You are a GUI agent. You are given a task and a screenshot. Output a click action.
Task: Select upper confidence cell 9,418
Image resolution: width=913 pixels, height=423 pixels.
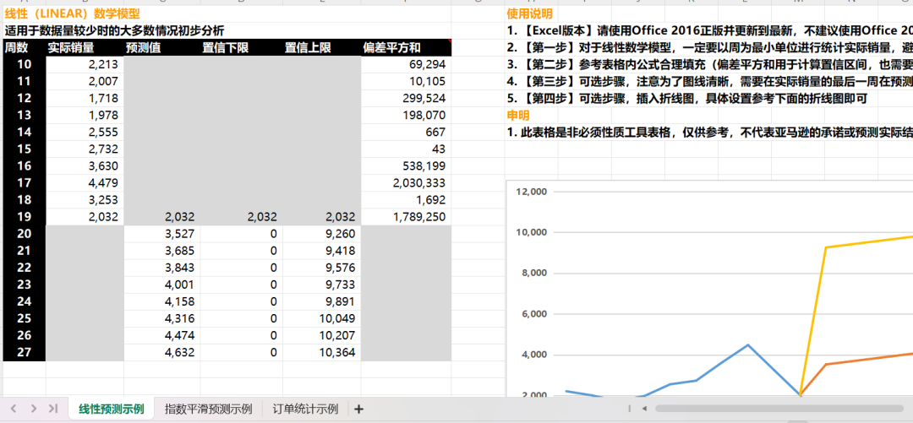(x=321, y=251)
